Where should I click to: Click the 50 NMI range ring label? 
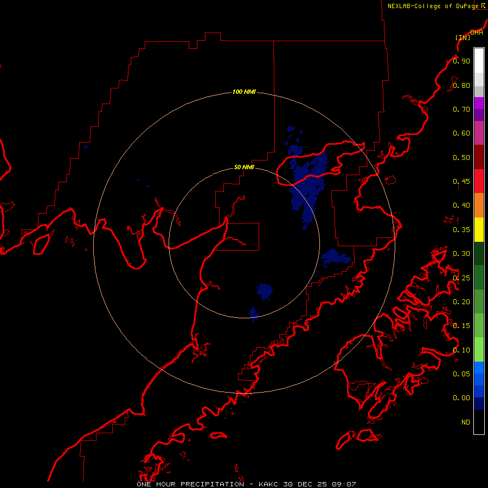coord(244,167)
